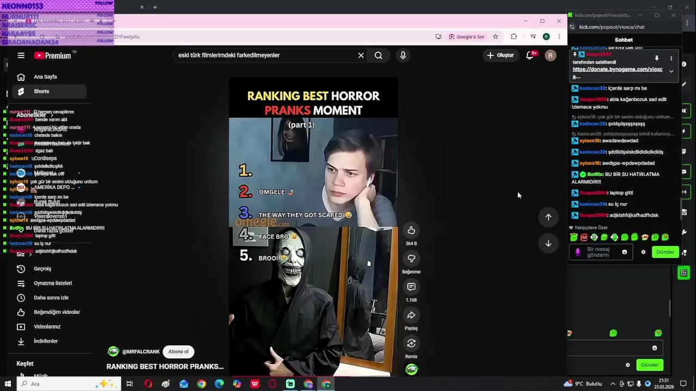Go to the YouTube Premium home logo
The height and width of the screenshot is (391, 696).
[x=52, y=55]
